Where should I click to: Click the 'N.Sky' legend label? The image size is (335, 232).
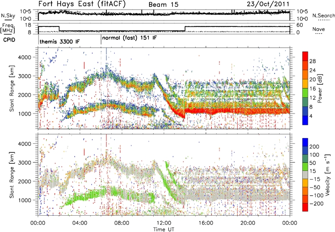[x=8, y=15]
